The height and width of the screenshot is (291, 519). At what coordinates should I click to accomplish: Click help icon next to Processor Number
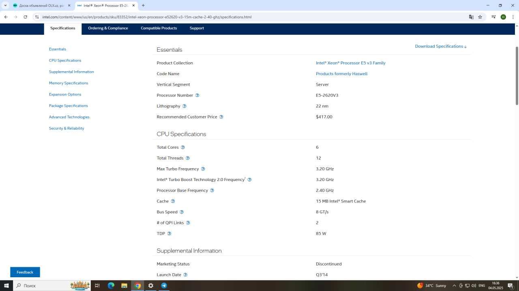pyautogui.click(x=197, y=95)
